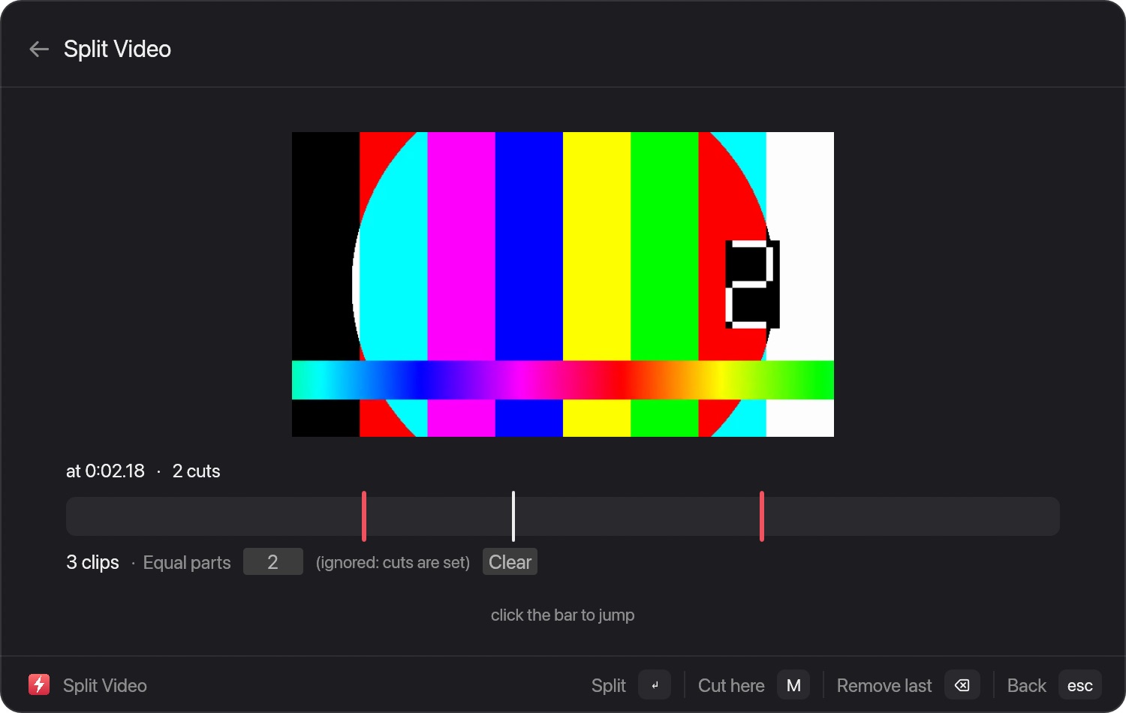1126x713 pixels.
Task: Click the Remove last action label
Action: pos(884,686)
